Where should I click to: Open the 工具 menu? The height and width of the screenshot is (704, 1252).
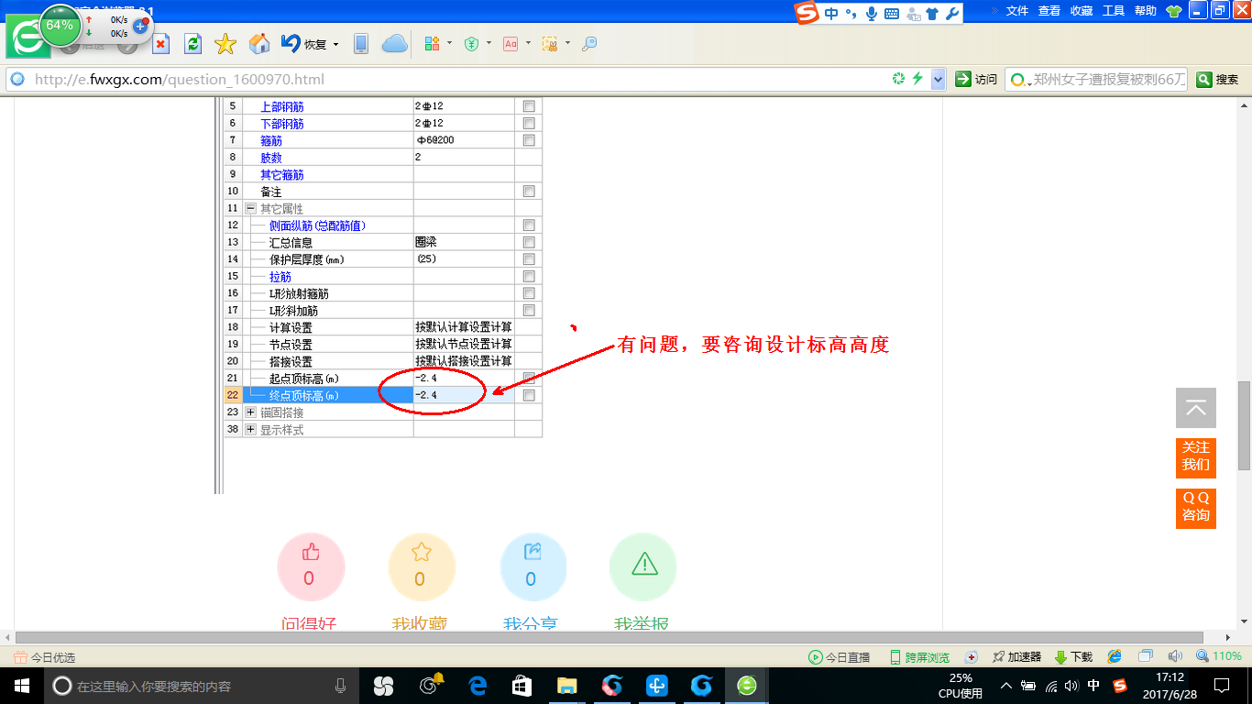[1114, 11]
